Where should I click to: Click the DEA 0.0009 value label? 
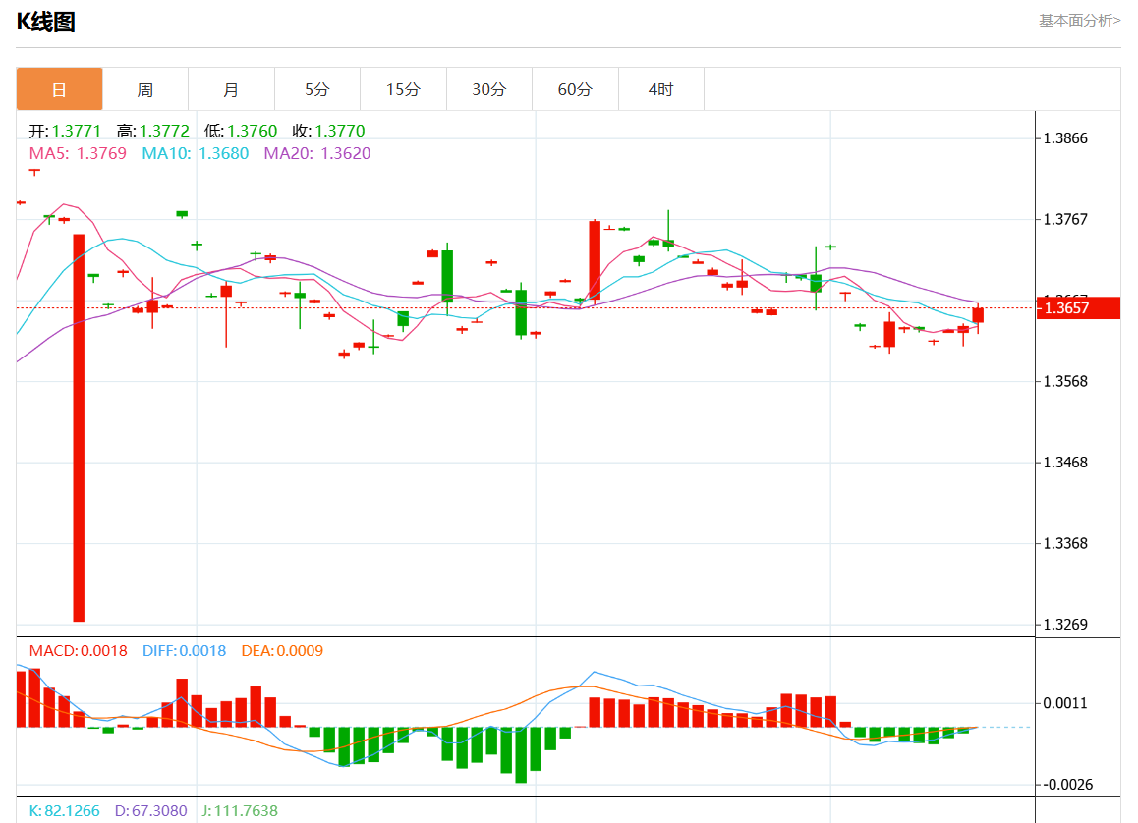[281, 651]
